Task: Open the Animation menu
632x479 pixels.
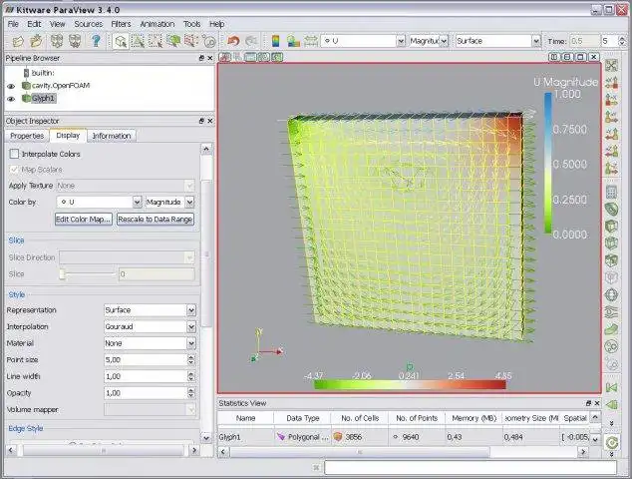Action: [x=158, y=24]
